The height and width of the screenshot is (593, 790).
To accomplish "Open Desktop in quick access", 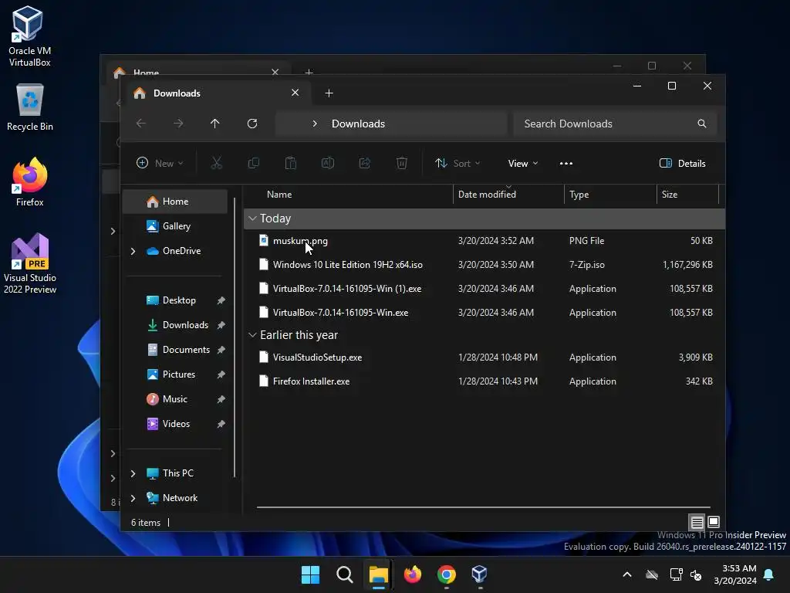I will point(170,300).
